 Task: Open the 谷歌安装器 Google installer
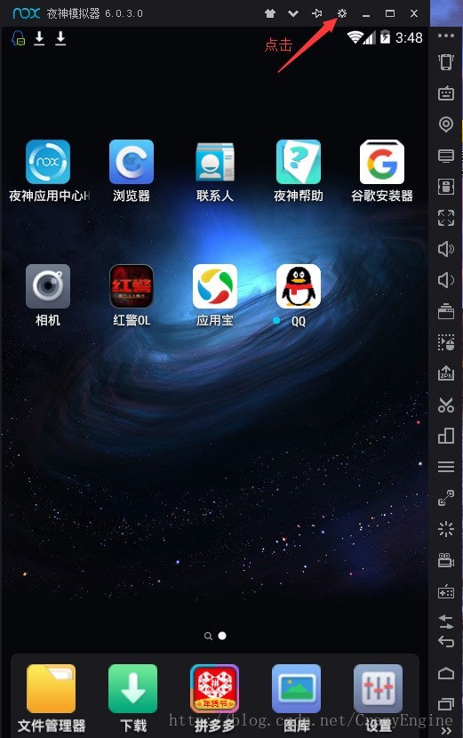pyautogui.click(x=382, y=162)
